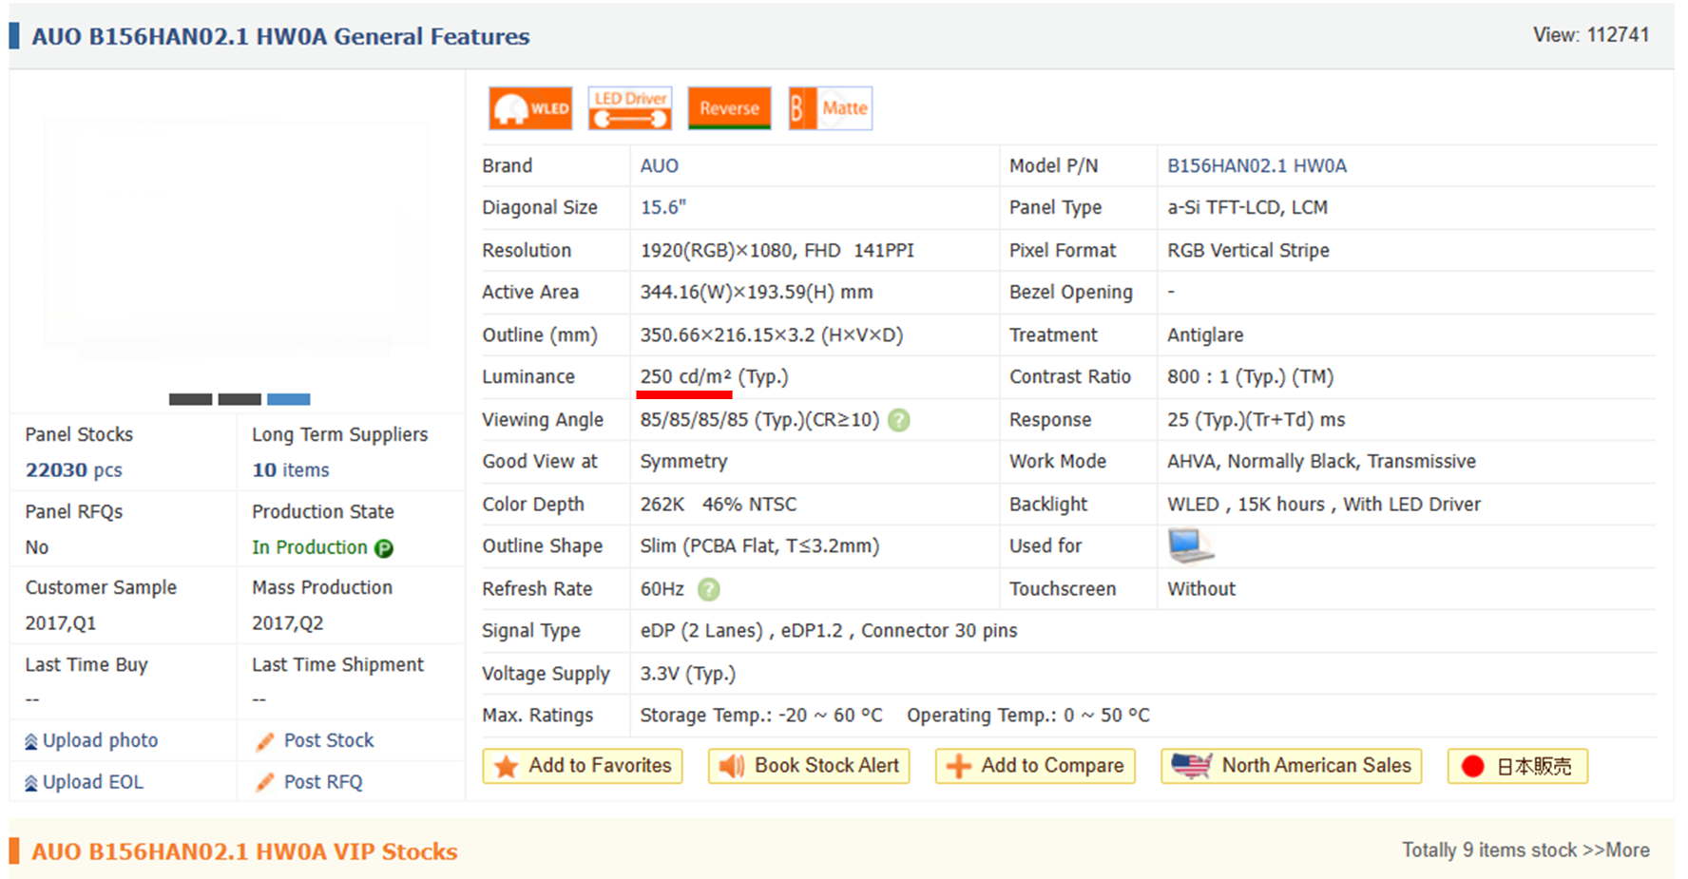Select the second image slide indicator
Image resolution: width=1688 pixels, height=879 pixels.
240,399
